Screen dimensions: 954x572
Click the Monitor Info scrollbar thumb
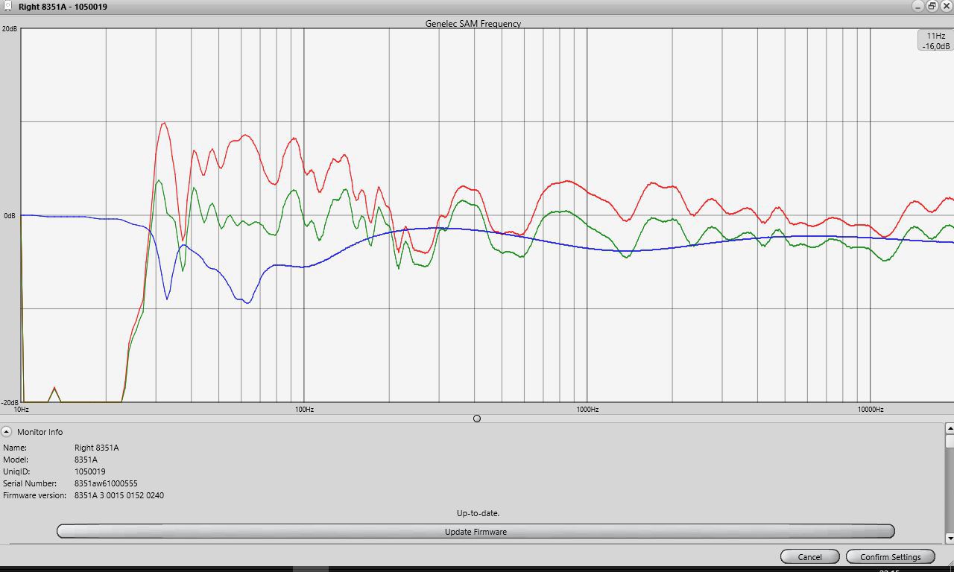click(950, 442)
